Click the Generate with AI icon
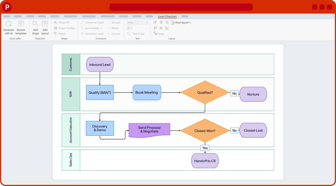This screenshot has height=186, width=336. click(x=9, y=24)
